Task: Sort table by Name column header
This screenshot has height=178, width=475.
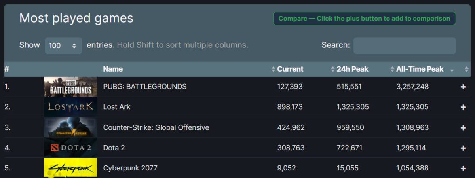Action: click(x=113, y=69)
